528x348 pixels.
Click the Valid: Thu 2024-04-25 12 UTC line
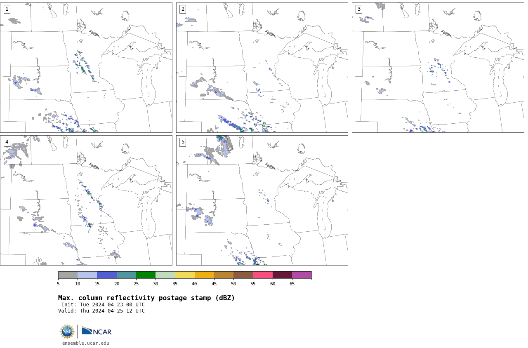click(x=101, y=311)
